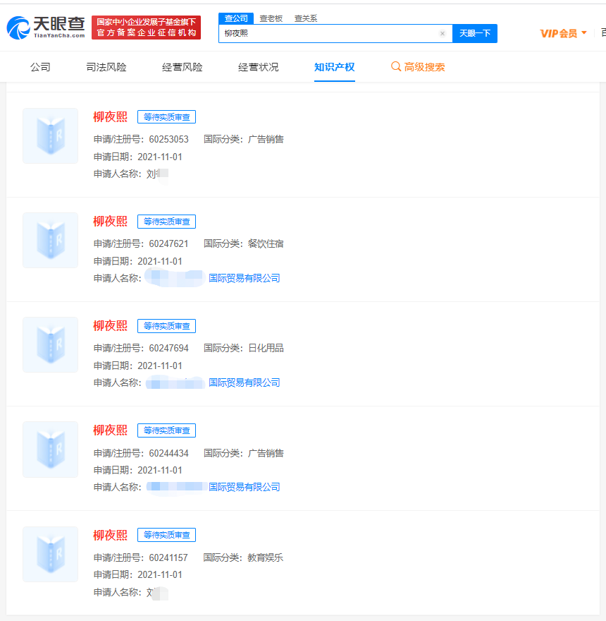The width and height of the screenshot is (606, 621).
Task: Select the 查公司 search tab
Action: (x=236, y=18)
